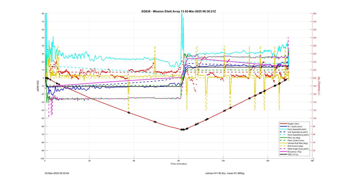Select the red "(+) Heading (°M)" axis label
The width and height of the screenshot is (345, 178).
319,86
